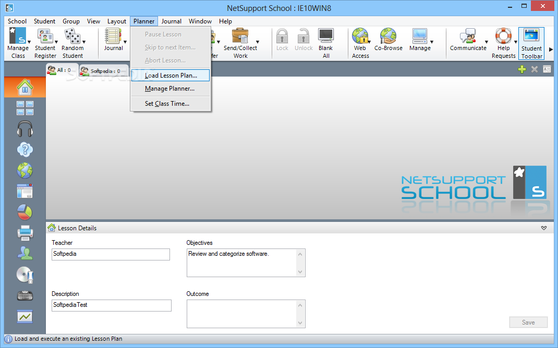This screenshot has height=348, width=558.
Task: Open the Window menu
Action: (200, 21)
